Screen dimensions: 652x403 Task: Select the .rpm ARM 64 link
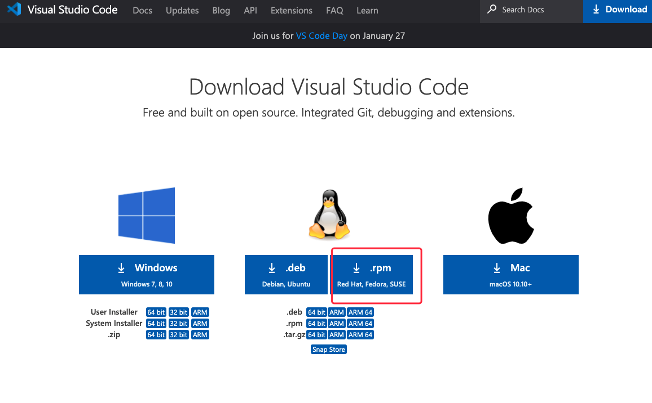tap(360, 323)
